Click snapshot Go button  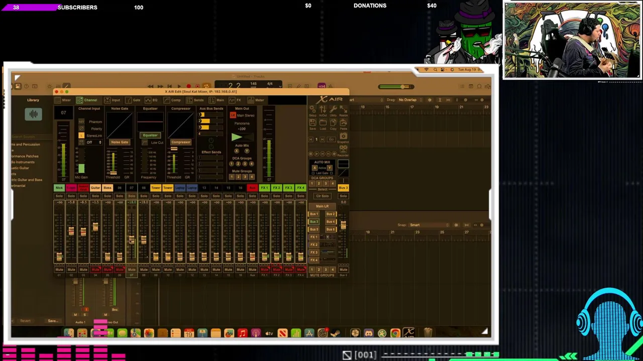point(331,139)
